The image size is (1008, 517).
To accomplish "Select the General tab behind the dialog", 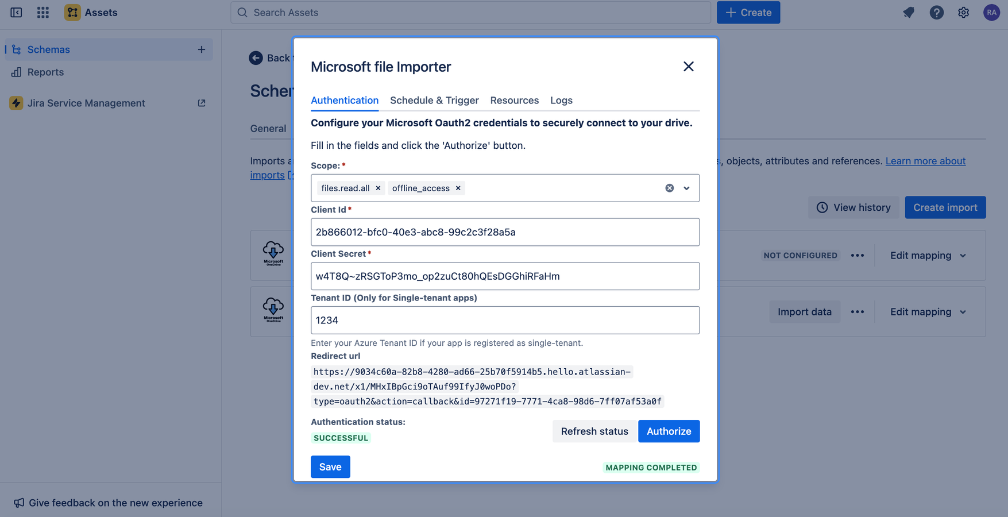I will (x=268, y=128).
